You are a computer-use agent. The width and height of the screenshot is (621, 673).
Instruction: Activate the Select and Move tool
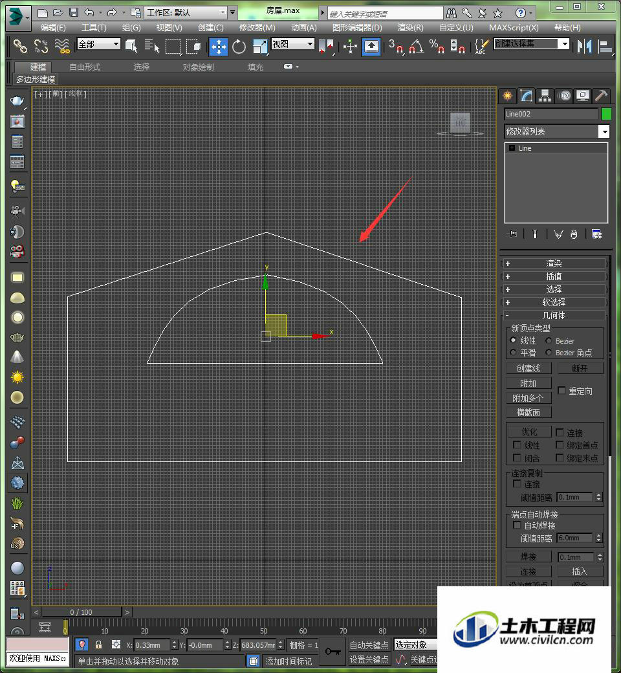click(x=219, y=47)
